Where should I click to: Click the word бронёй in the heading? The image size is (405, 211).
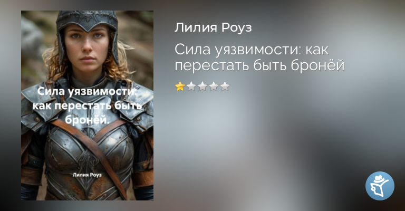tap(318, 65)
